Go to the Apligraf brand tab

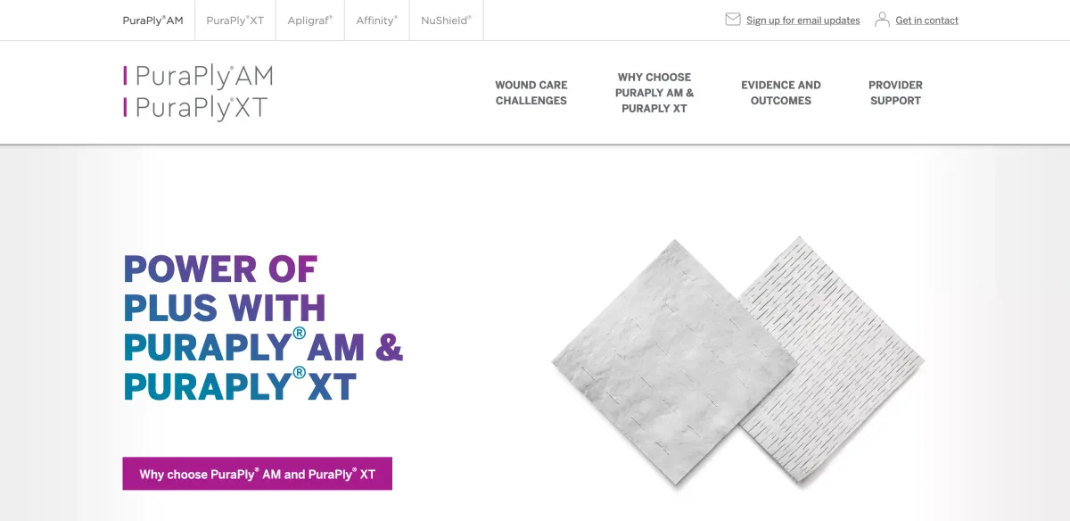(310, 21)
